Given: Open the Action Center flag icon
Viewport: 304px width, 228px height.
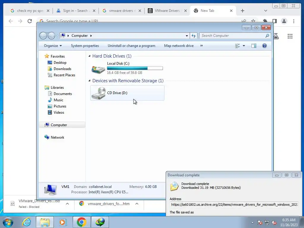Looking at the screenshot, I should (x=260, y=223).
